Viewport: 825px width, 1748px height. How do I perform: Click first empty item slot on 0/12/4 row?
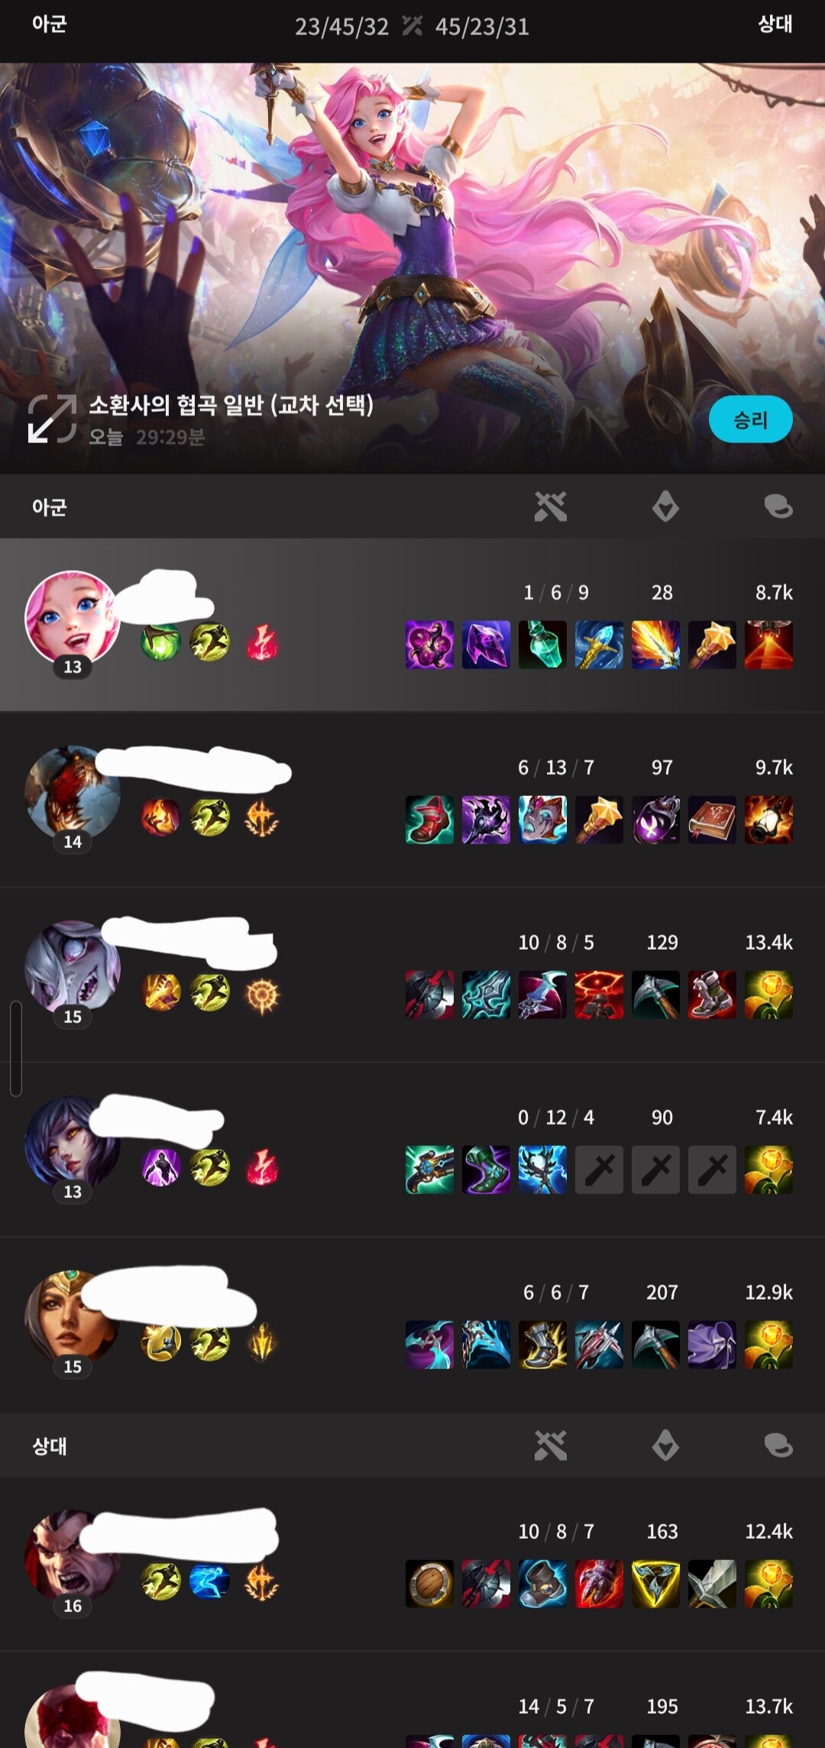pos(599,1170)
